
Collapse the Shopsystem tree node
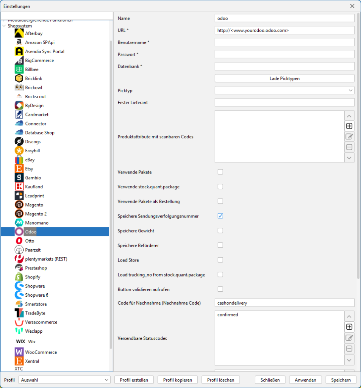click(4, 26)
